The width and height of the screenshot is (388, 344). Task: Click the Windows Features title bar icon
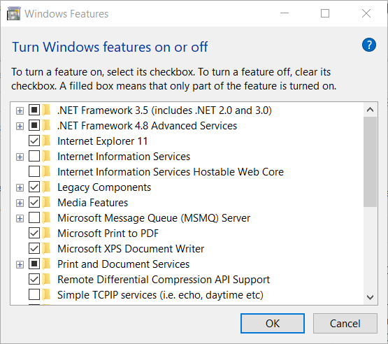[13, 13]
